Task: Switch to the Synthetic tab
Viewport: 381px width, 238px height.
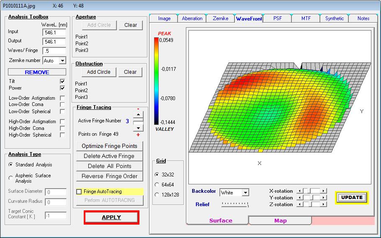Action: click(x=335, y=18)
